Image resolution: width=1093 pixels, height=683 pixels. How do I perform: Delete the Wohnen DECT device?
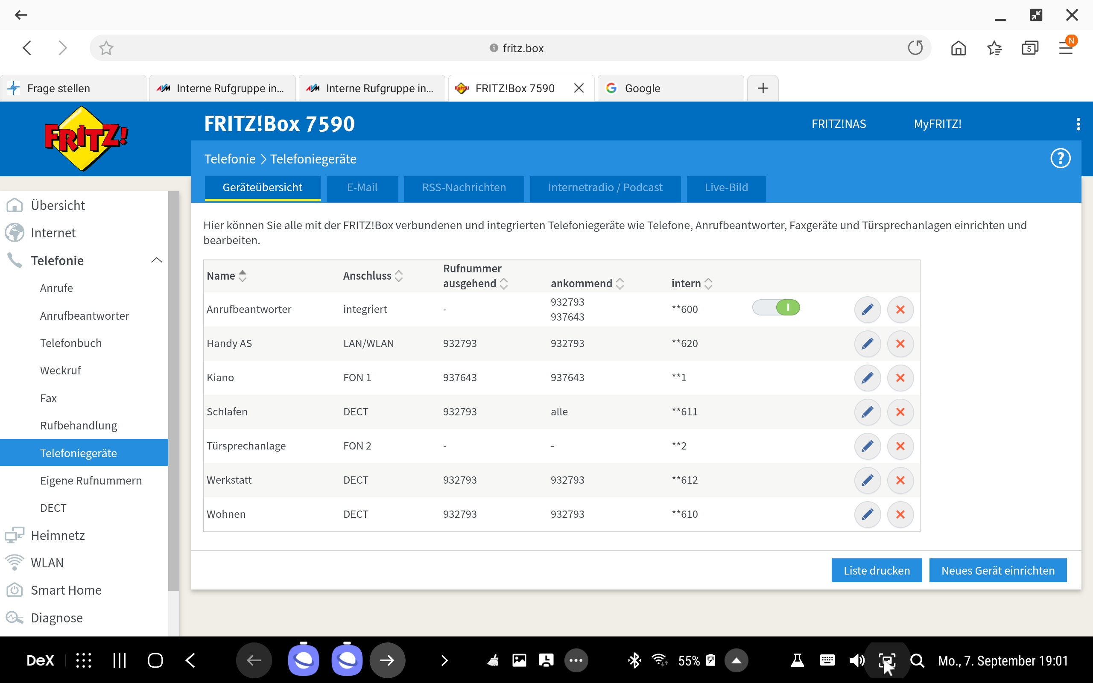point(900,514)
